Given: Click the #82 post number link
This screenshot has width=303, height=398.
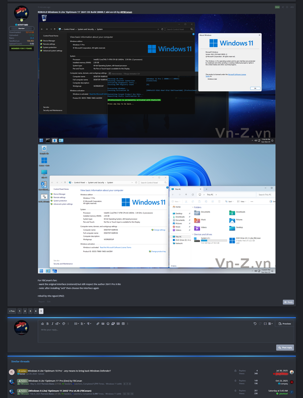Looking at the screenshot, I should [x=292, y=7].
